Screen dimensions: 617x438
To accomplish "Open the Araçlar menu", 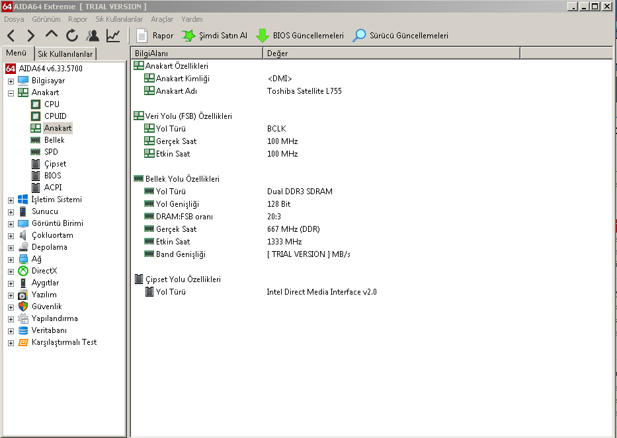I will (x=162, y=19).
